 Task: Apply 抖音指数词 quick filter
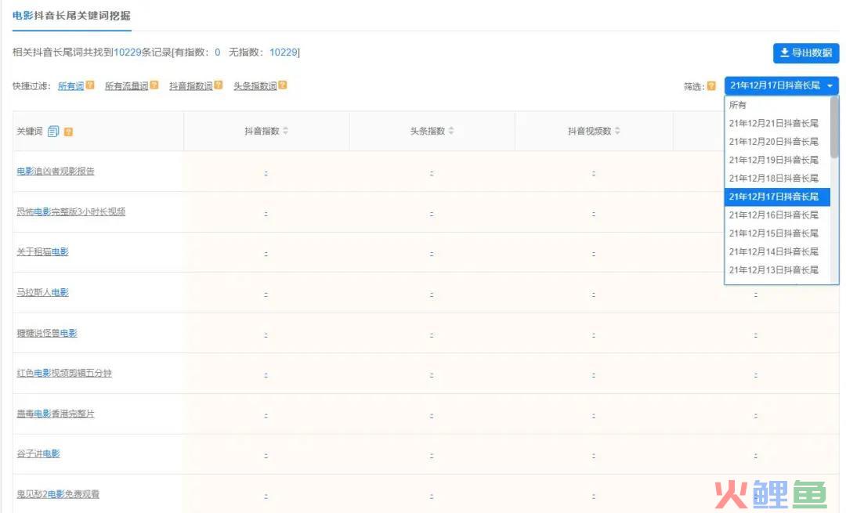(190, 86)
